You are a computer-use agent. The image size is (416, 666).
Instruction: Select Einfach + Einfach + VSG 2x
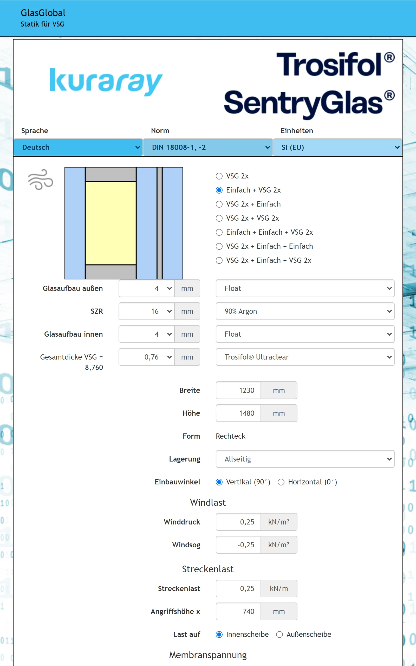click(219, 232)
